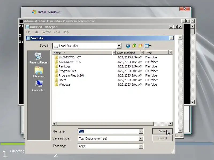214x160 pixels.
Task: Close the Install Windows window
Action: tap(185, 9)
